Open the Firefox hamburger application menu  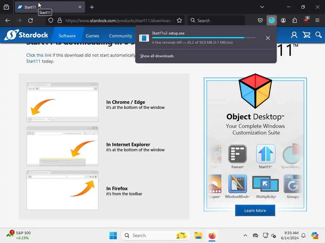317,21
